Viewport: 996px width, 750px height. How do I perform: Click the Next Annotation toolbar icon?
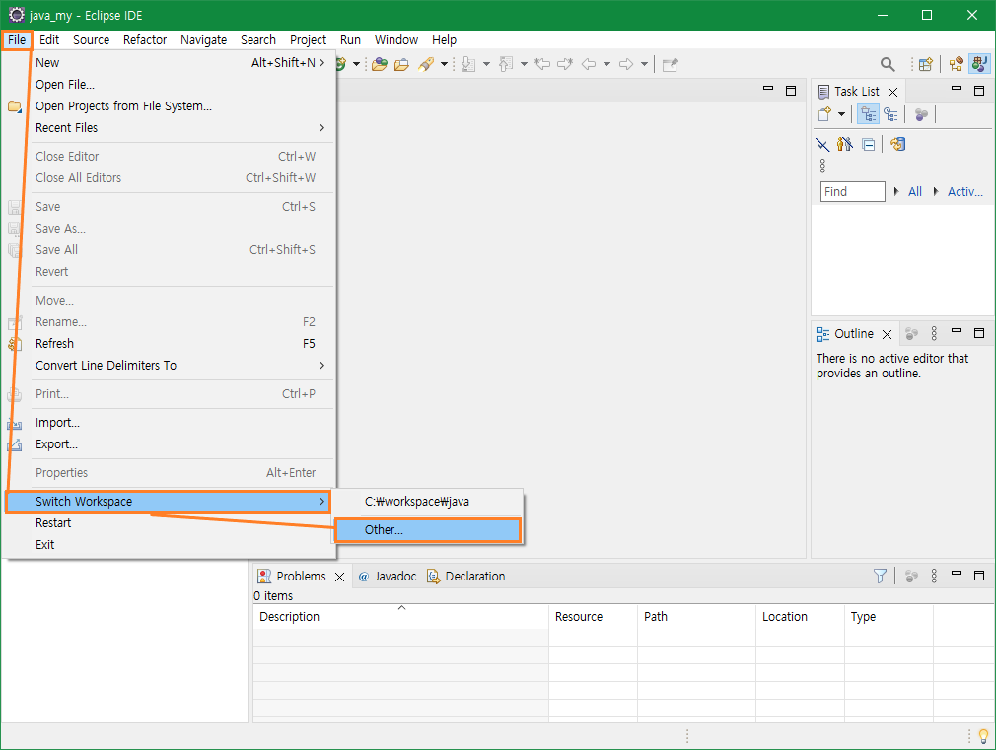[468, 64]
